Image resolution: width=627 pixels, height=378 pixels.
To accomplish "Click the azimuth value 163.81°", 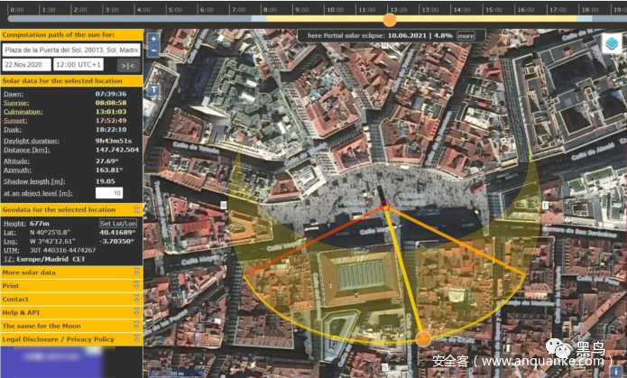I will coord(109,170).
